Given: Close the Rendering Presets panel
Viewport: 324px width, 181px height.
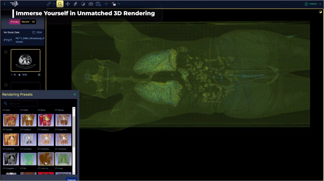Looking at the screenshot, I should (75, 94).
